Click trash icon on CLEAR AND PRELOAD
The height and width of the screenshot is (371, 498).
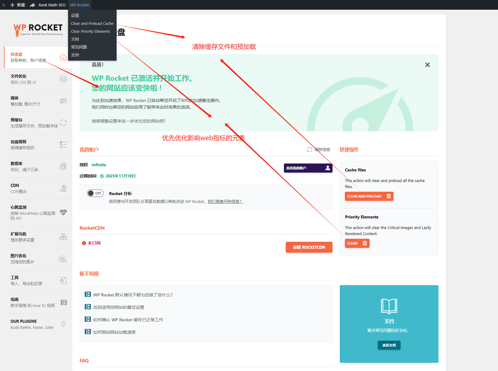tap(389, 196)
